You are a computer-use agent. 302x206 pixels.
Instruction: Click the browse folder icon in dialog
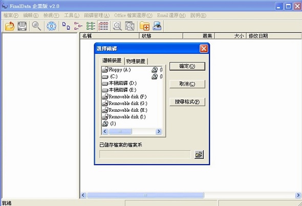[199, 155]
